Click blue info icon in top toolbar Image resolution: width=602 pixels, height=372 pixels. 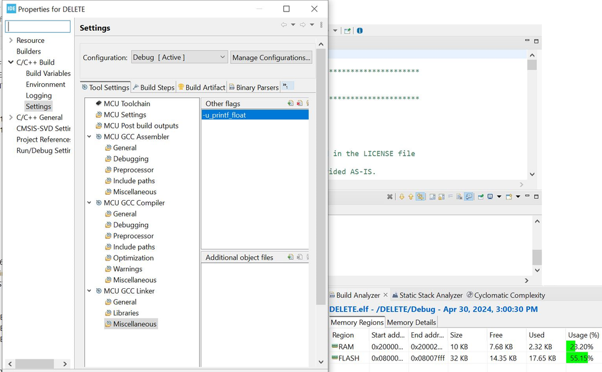tap(360, 31)
